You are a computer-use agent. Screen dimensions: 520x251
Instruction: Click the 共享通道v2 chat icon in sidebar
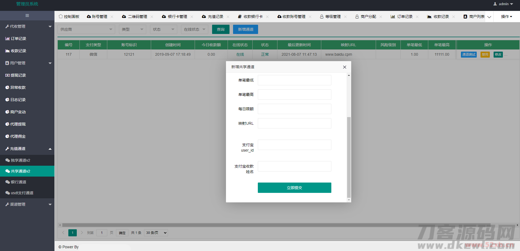coord(7,171)
